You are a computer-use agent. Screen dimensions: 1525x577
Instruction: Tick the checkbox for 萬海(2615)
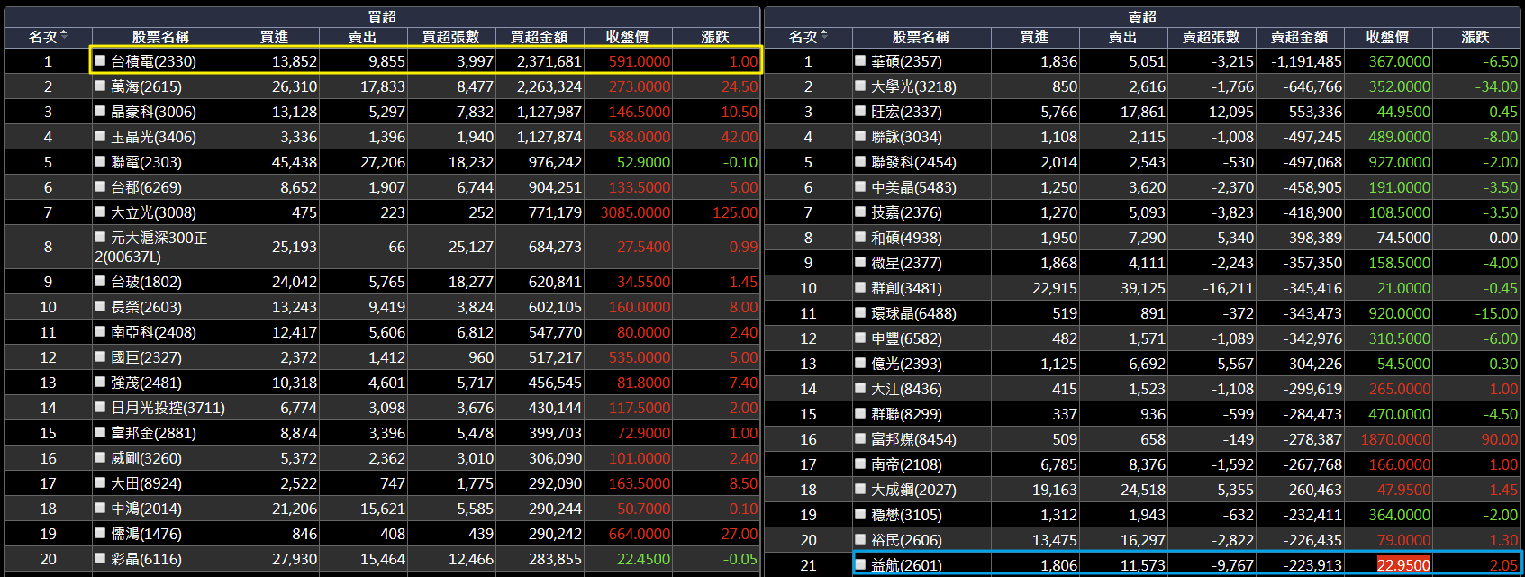tap(100, 86)
